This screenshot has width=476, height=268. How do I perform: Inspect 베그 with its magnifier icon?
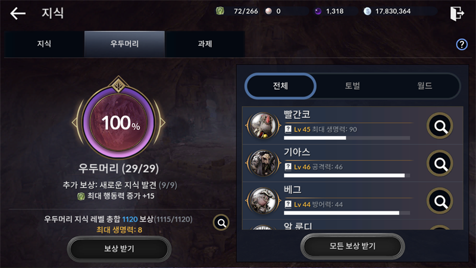point(440,201)
